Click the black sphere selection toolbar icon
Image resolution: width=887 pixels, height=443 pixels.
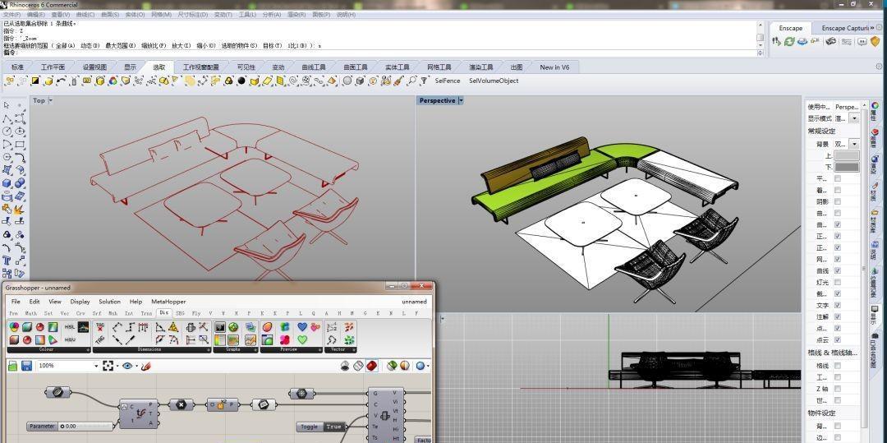tap(241, 81)
